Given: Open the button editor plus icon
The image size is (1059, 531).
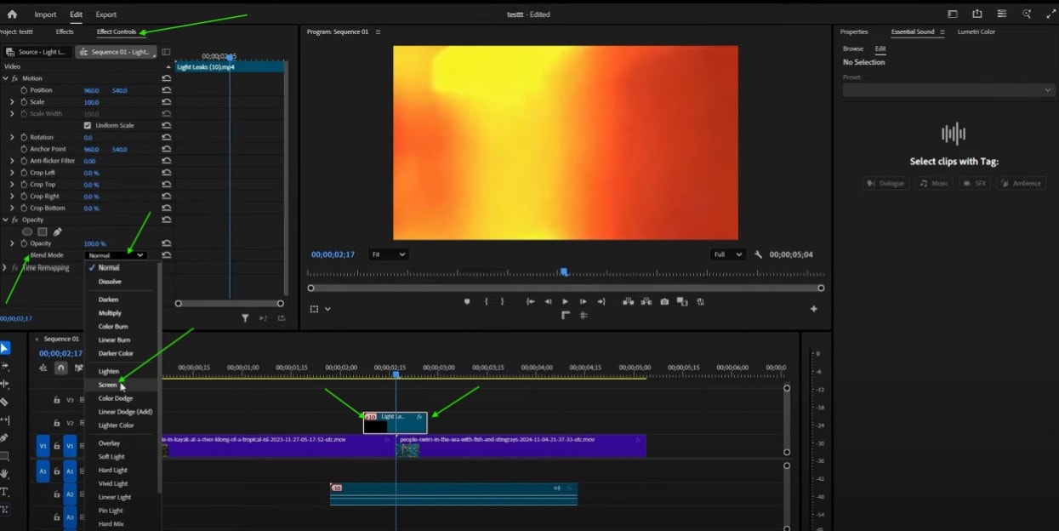Looking at the screenshot, I should tap(813, 309).
